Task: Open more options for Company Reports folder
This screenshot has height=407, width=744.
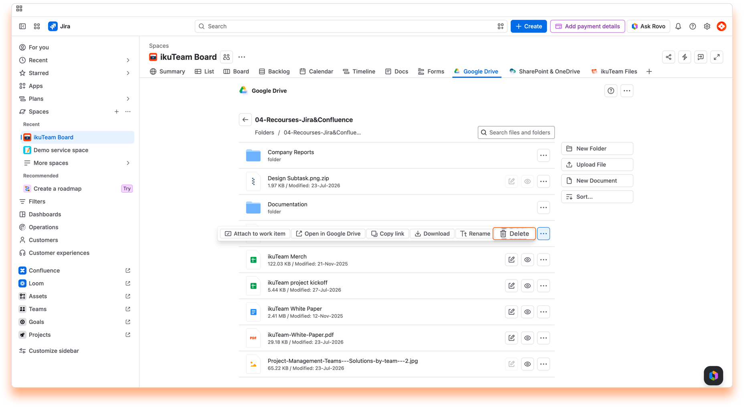Action: (x=543, y=155)
